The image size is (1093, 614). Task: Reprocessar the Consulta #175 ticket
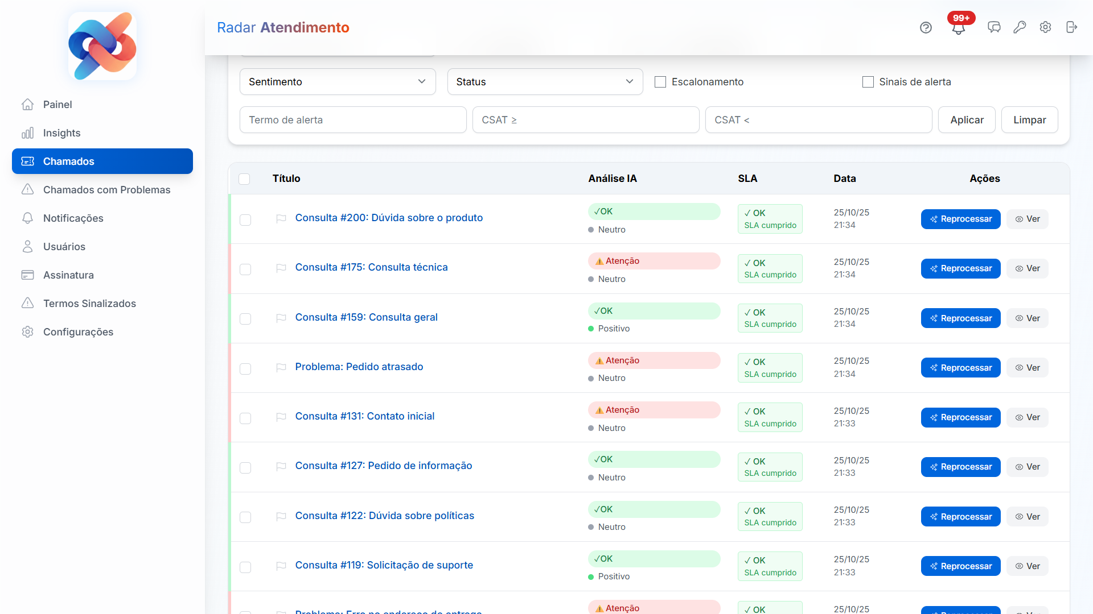(960, 268)
